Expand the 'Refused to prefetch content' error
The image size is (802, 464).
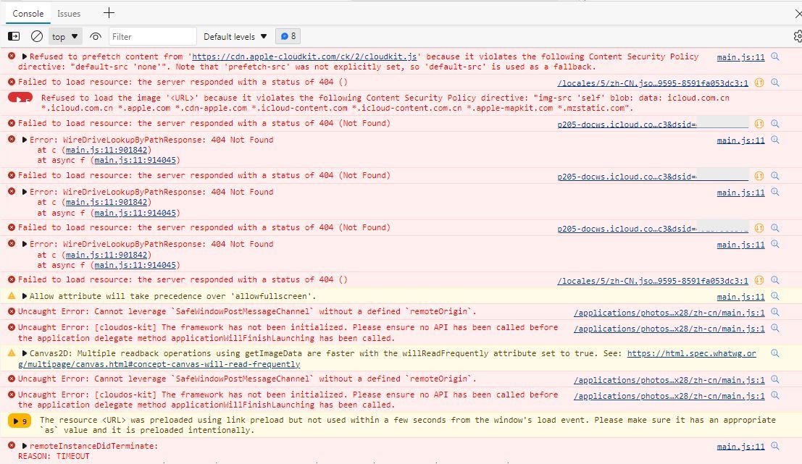[25, 56]
